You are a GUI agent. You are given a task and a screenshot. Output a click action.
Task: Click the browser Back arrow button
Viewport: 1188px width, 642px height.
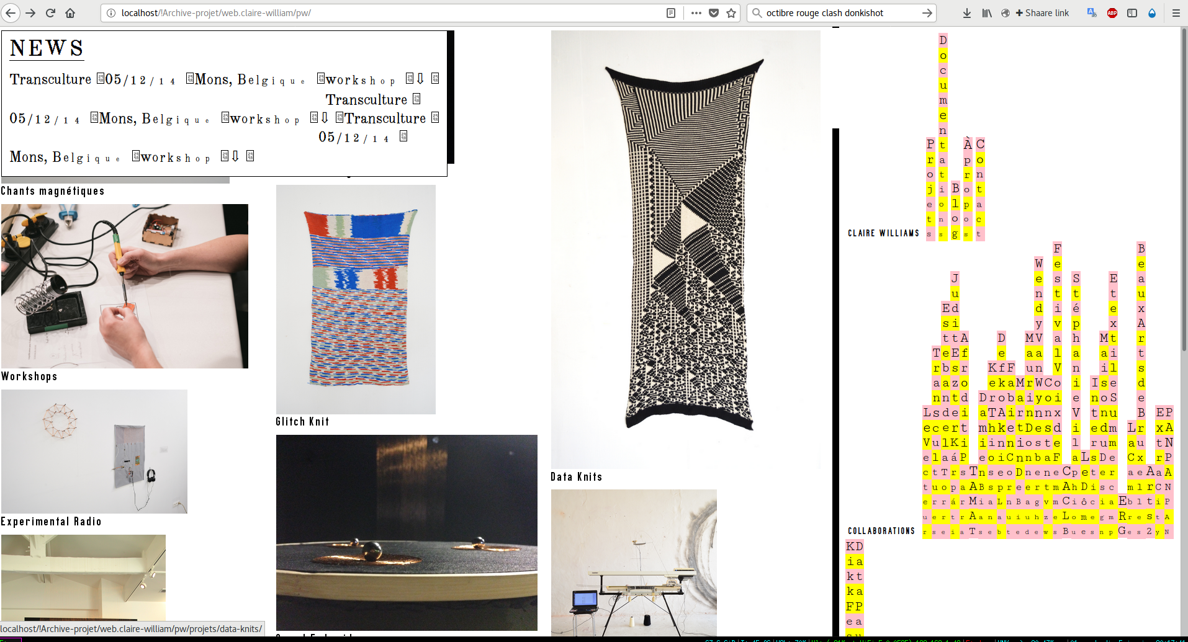[11, 13]
